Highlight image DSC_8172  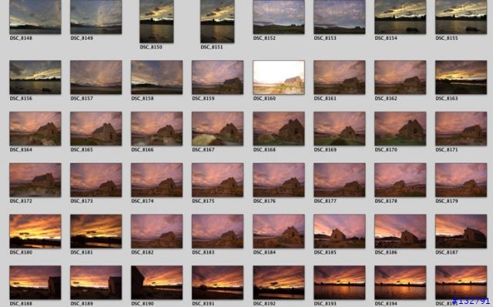pyautogui.click(x=35, y=180)
